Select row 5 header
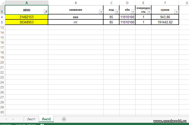 [2, 22]
